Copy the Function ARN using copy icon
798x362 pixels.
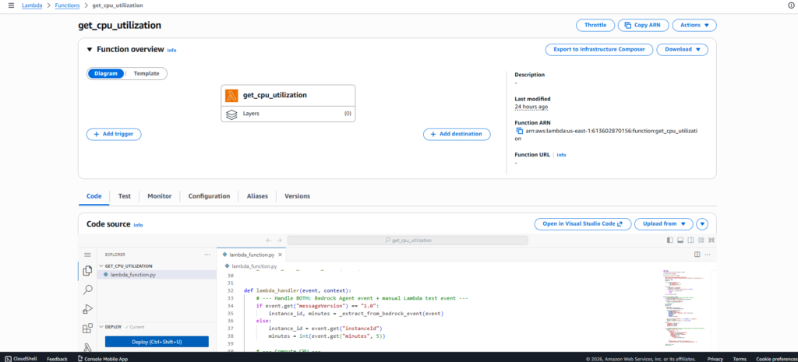520,131
